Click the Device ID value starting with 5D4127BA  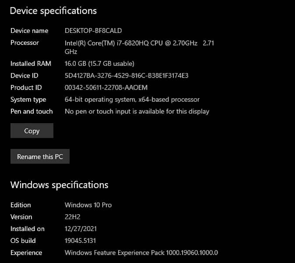tap(126, 75)
